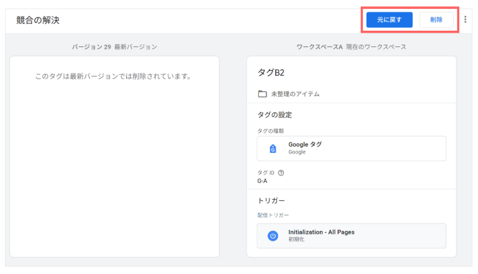The image size is (478, 274).
Task: Click the folder icon beside 未整理のアイテム
Action: point(263,94)
